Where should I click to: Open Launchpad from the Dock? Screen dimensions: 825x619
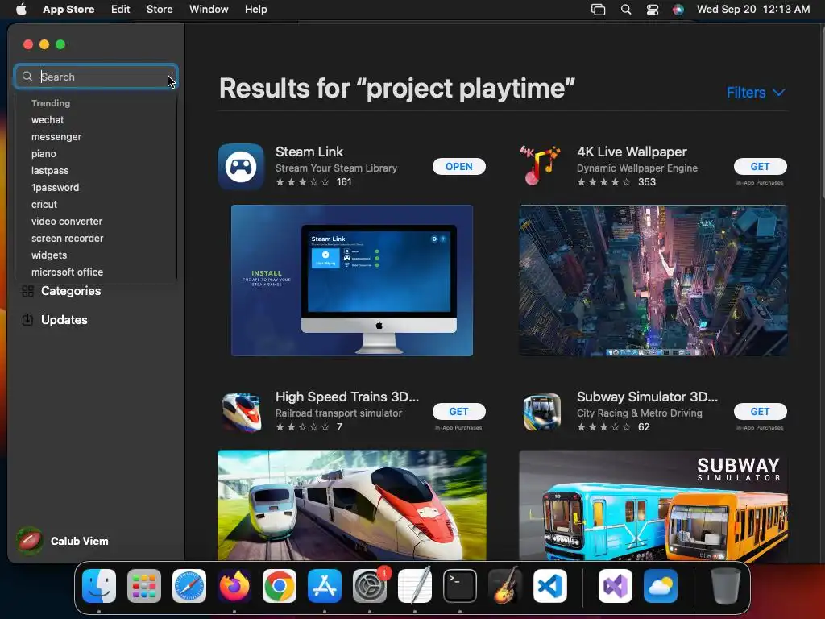point(144,586)
